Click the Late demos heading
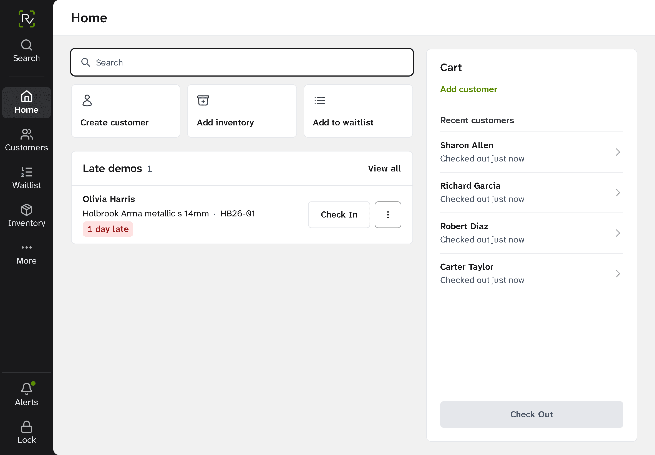Screen dimensions: 655x455 tap(112, 168)
